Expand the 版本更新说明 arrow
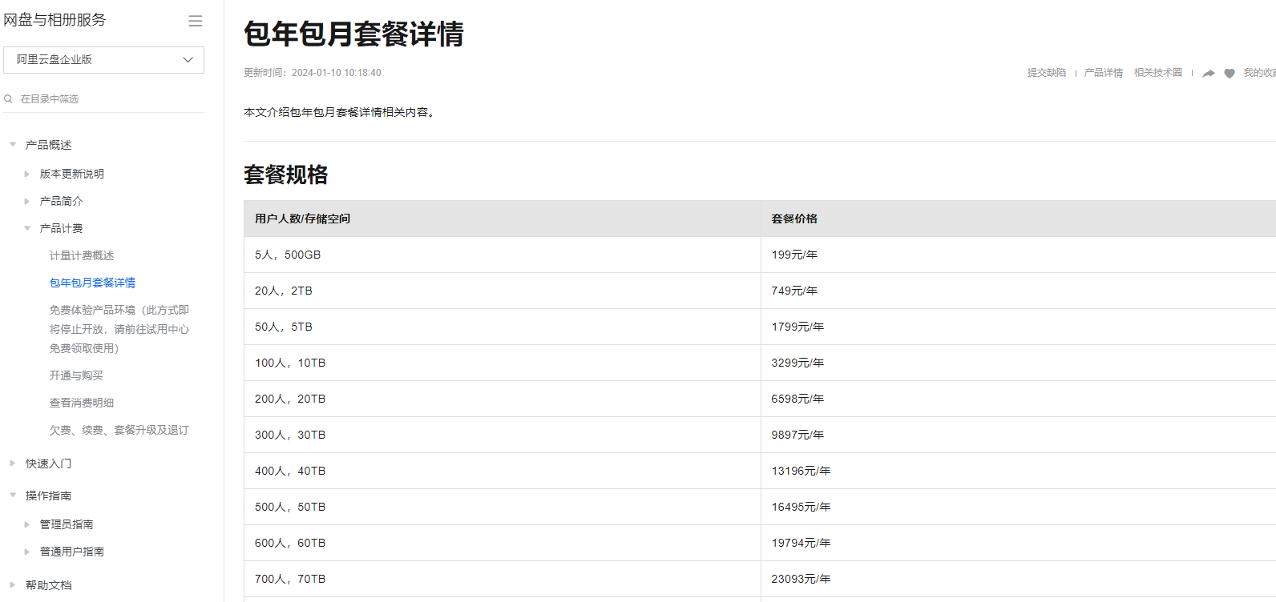This screenshot has width=1276, height=602. click(27, 174)
